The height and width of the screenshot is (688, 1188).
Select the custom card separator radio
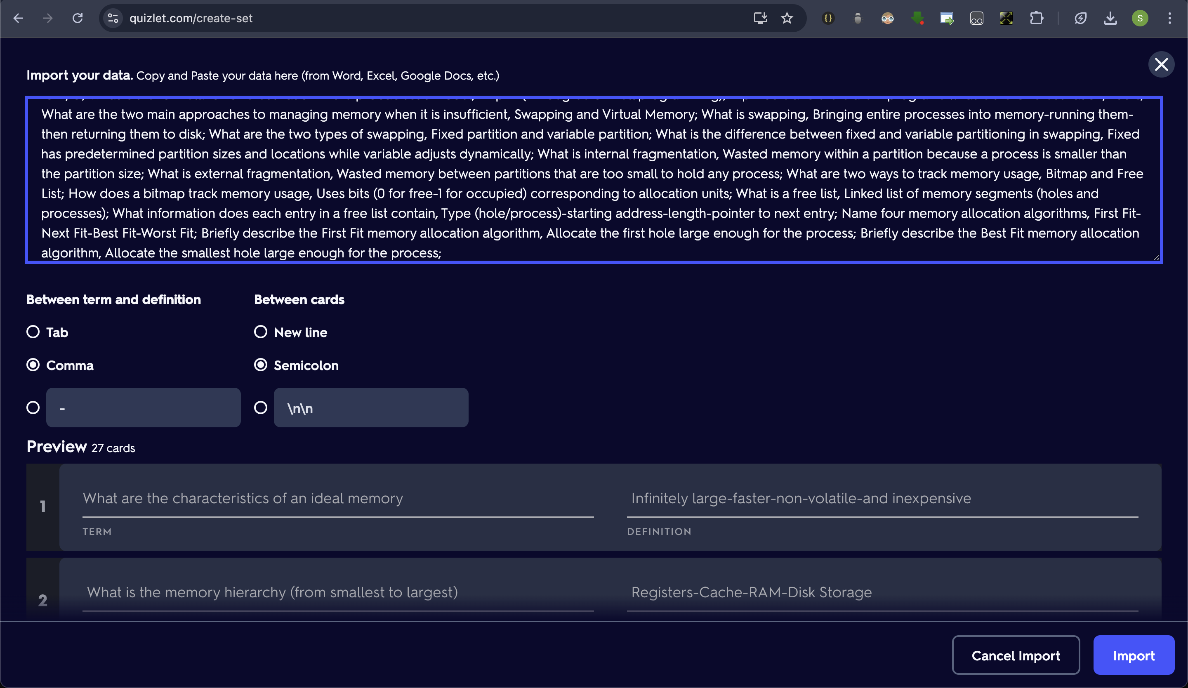pos(261,408)
